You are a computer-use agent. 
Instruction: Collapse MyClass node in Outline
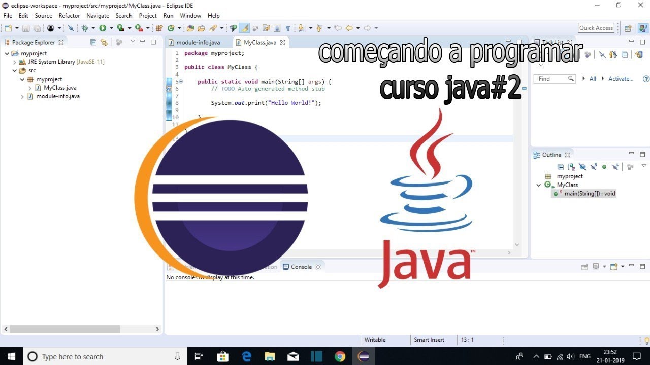pyautogui.click(x=539, y=185)
